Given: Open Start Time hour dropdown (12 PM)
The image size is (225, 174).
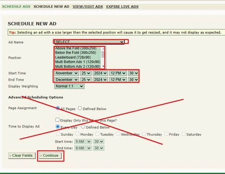Looking at the screenshot, I should pyautogui.click(x=118, y=73).
